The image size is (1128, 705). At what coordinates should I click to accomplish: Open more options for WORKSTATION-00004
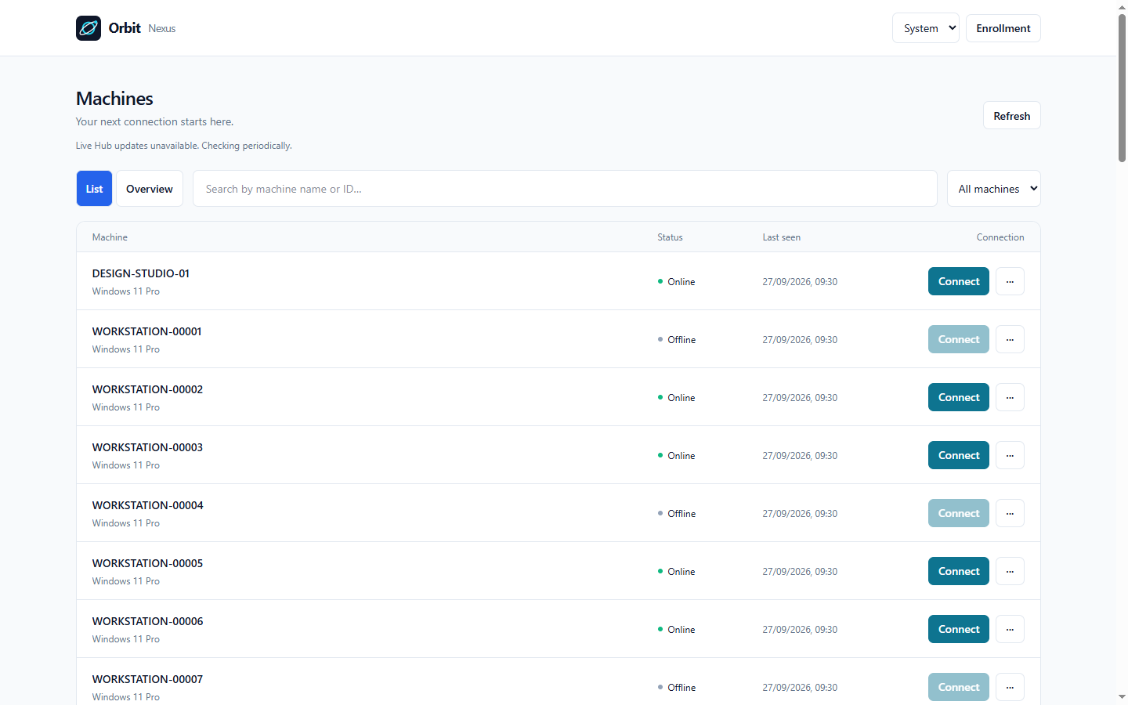point(1010,513)
